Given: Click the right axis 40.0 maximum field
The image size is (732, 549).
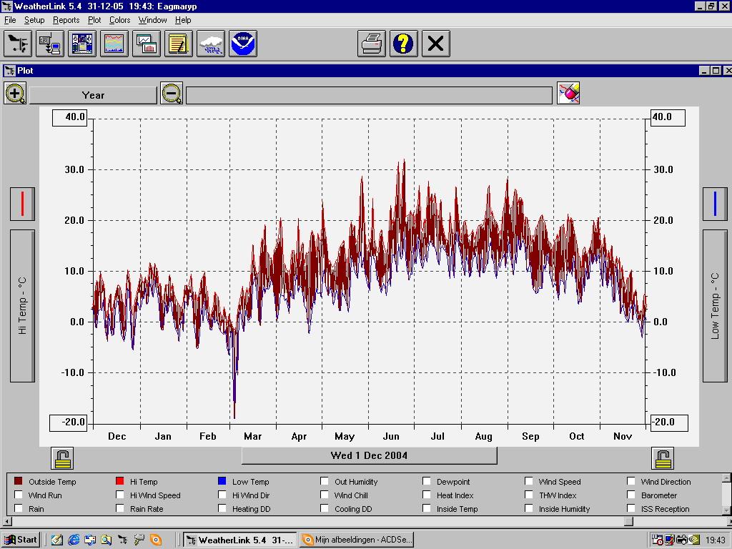Looking at the screenshot, I should (668, 117).
